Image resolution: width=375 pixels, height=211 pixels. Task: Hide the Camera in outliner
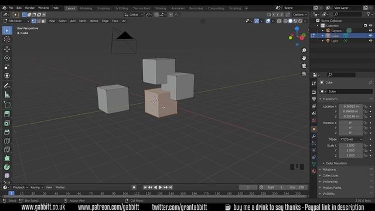pyautogui.click(x=370, y=30)
